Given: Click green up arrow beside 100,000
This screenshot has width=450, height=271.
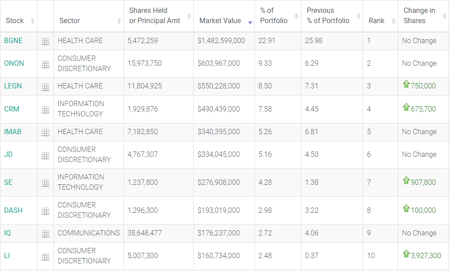Looking at the screenshot, I should pyautogui.click(x=406, y=208).
